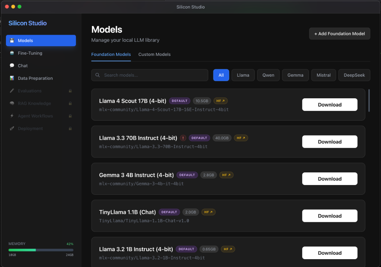
Task: Click Add Foundation Model button
Action: [x=339, y=34]
